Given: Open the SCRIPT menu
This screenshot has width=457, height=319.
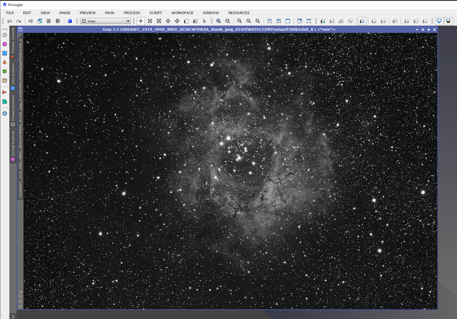Looking at the screenshot, I should pyautogui.click(x=156, y=13).
